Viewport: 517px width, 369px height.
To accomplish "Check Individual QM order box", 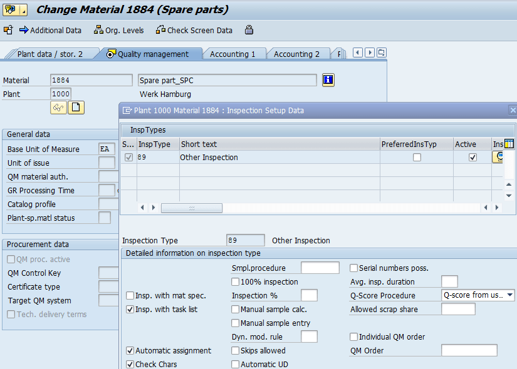I will (354, 337).
